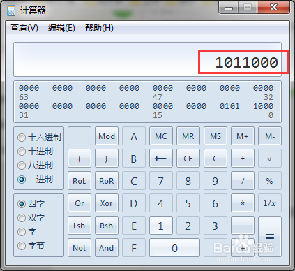The width and height of the screenshot is (295, 271).
Task: Click the hex digit C key
Action: [x=134, y=181]
